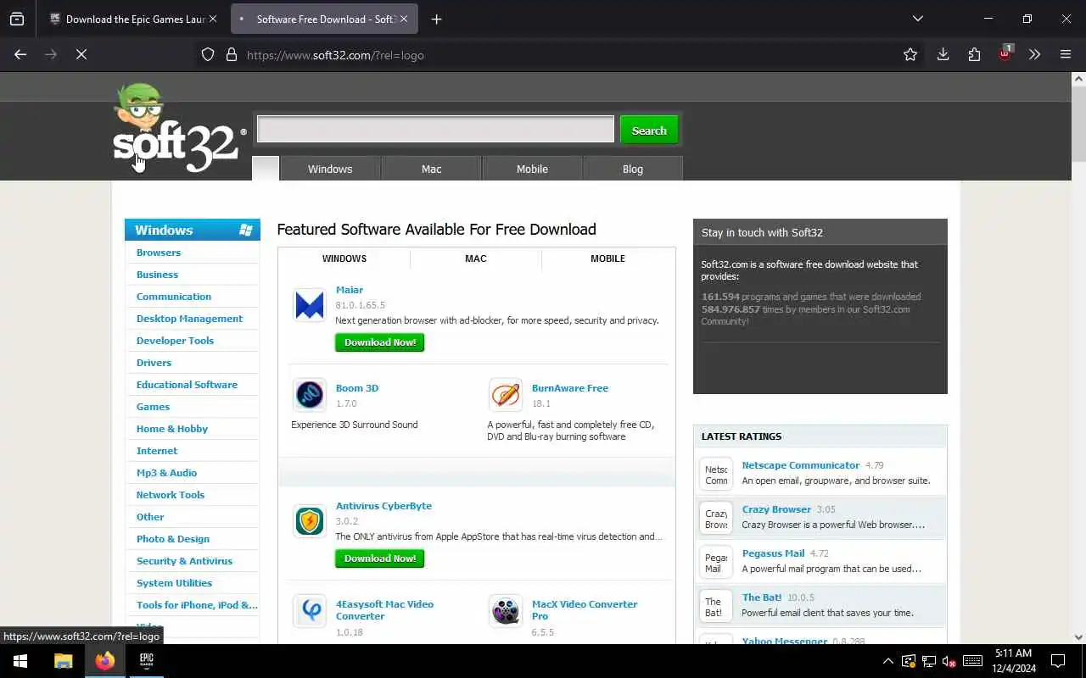This screenshot has width=1086, height=678.
Task: Bookmark this page with the star icon
Action: pyautogui.click(x=910, y=54)
